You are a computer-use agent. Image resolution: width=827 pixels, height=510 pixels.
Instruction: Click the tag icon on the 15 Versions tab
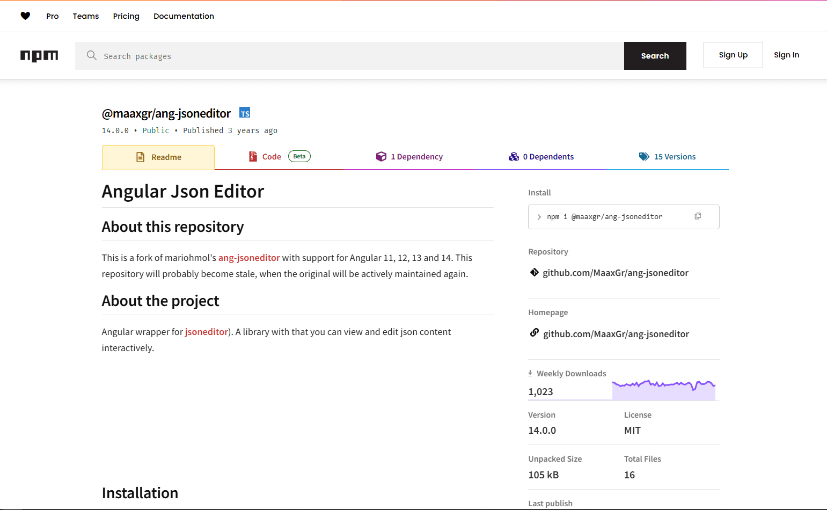pyautogui.click(x=644, y=156)
